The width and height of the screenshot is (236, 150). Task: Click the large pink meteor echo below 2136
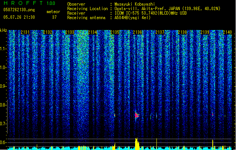pyautogui.click(x=137, y=115)
